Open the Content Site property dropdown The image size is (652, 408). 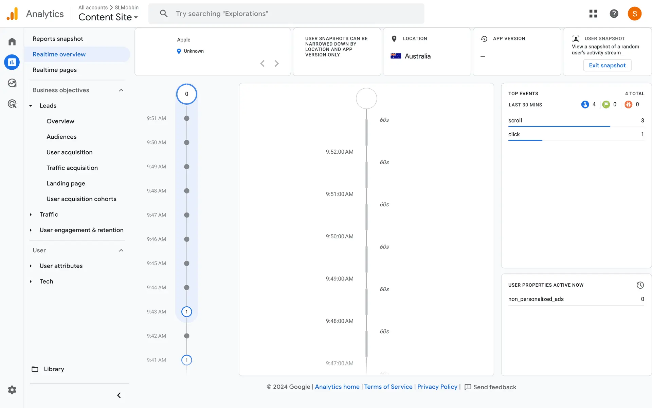click(x=108, y=17)
